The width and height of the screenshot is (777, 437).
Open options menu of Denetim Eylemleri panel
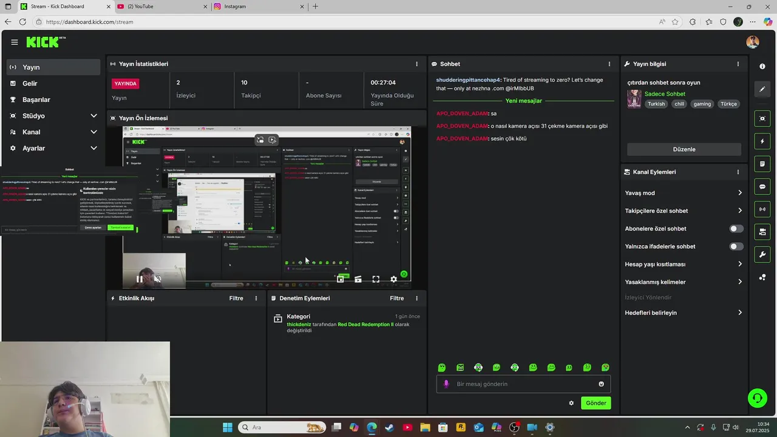point(416,298)
